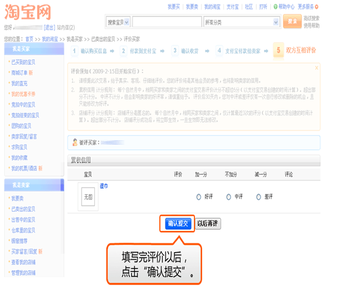This screenshot has height=287, width=341.
Task: Open 竞拍中的宝贝 in sidebar
Action: 23,105
